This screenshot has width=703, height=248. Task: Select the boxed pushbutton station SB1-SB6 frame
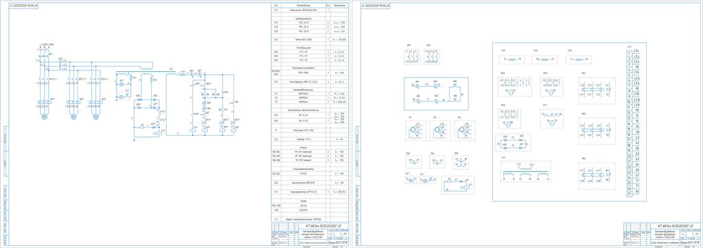click(436, 94)
